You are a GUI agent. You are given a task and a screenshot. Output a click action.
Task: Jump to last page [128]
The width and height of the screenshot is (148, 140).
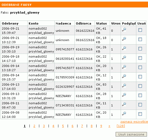pyautogui.click(x=121, y=126)
